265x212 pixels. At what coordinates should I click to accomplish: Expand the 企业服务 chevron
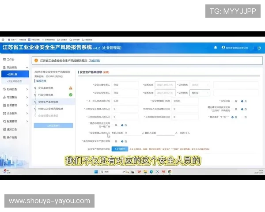click(27, 113)
